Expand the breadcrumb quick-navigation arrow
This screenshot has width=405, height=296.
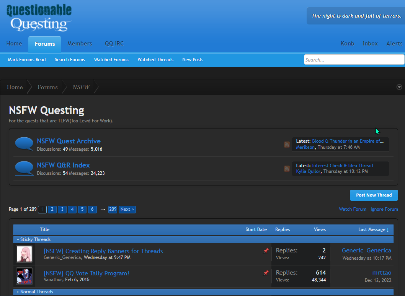point(399,87)
